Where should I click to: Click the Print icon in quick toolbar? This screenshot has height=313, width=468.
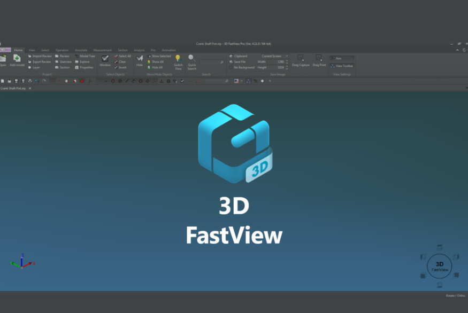(30, 81)
